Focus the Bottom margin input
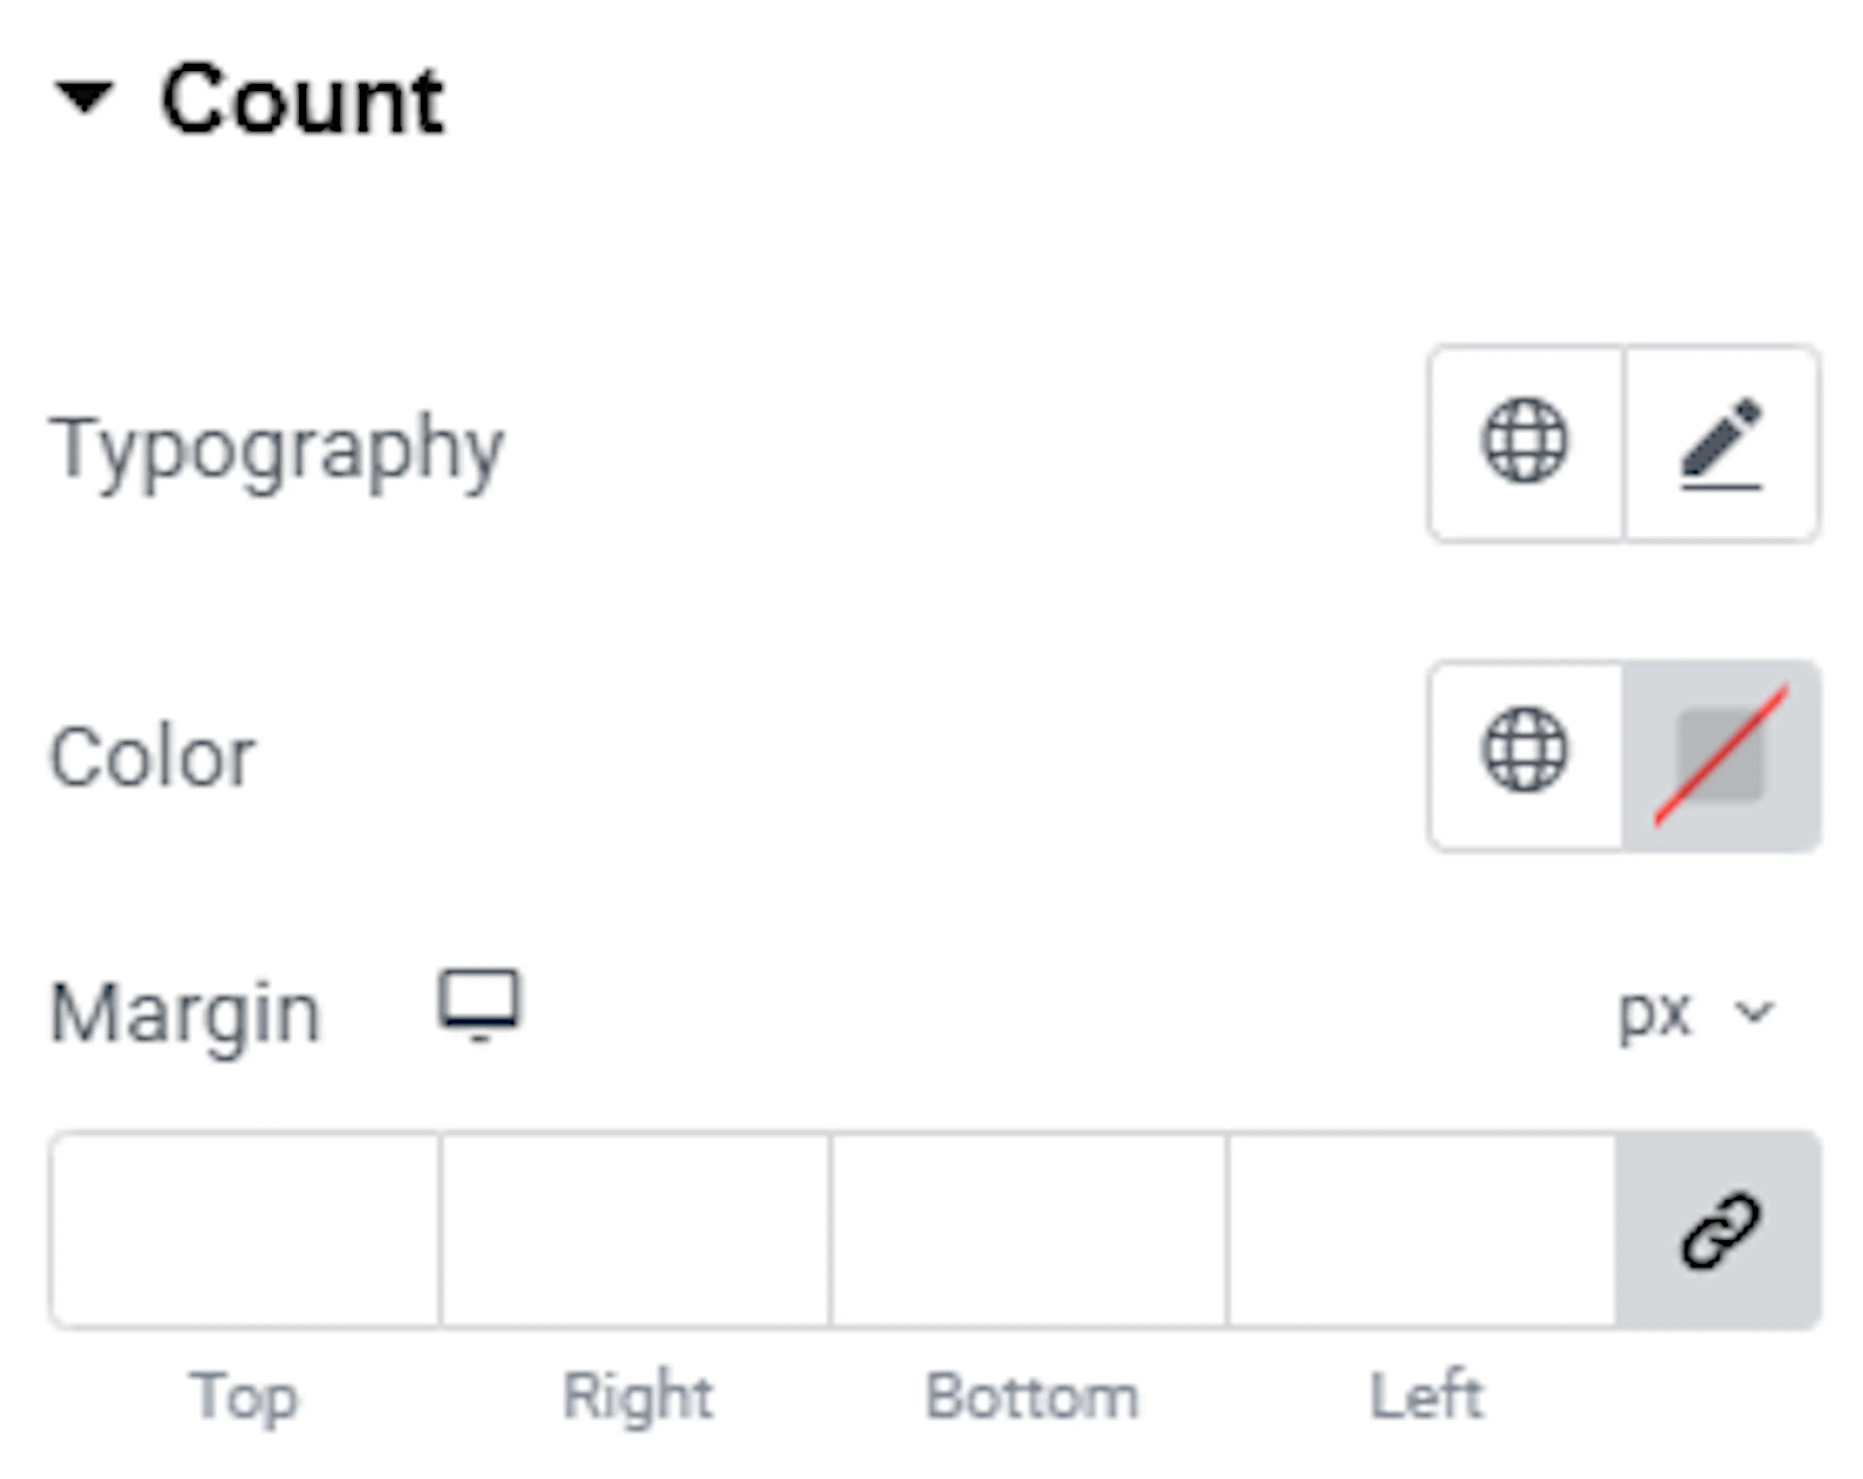 coord(1028,1229)
